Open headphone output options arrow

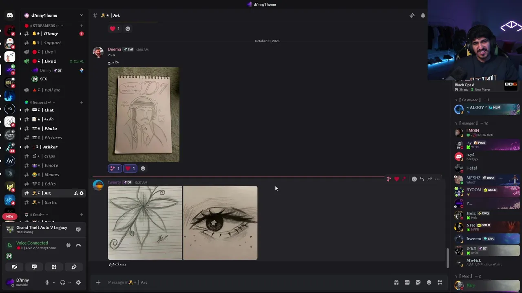(69, 282)
